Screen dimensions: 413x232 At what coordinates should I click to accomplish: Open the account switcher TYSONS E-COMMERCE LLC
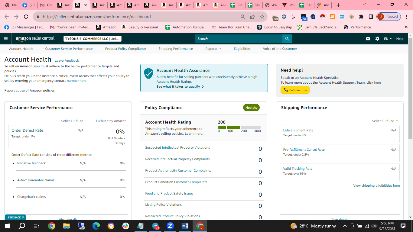click(93, 39)
